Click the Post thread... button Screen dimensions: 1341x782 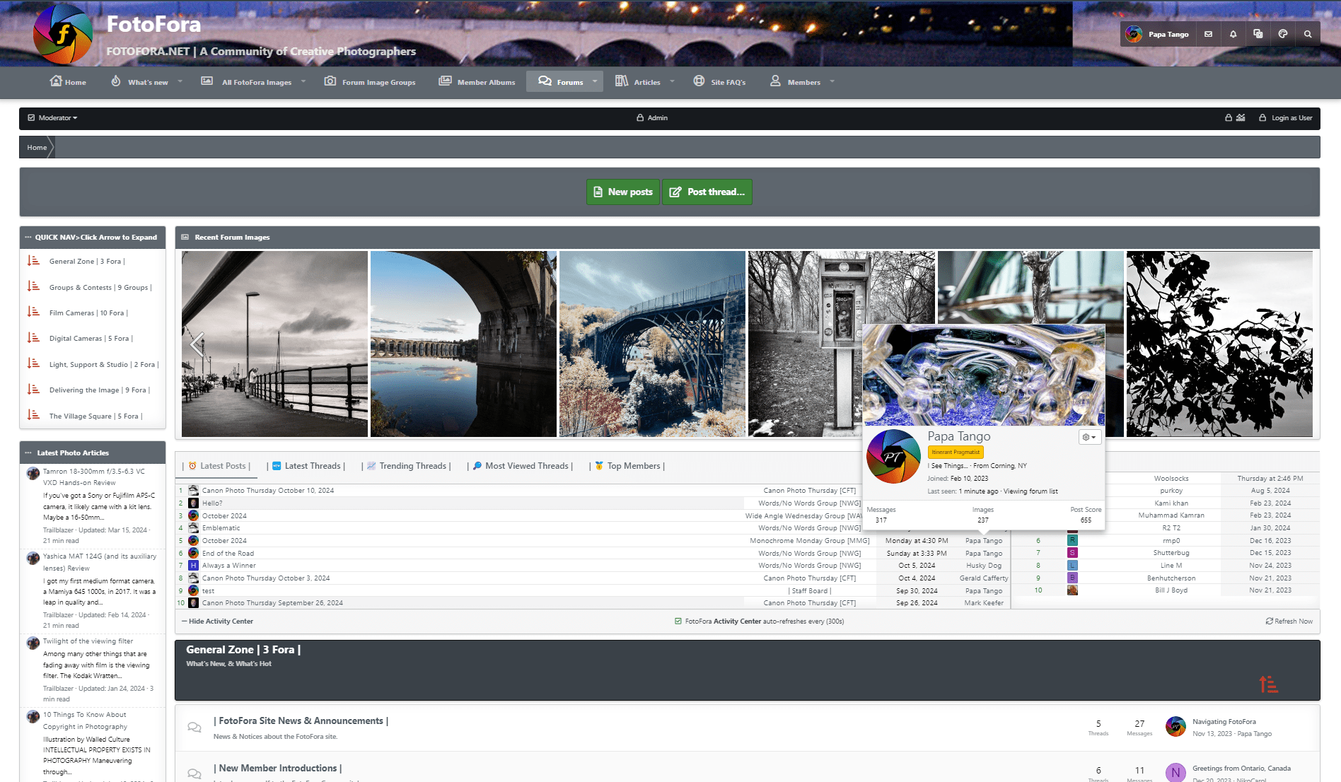pos(707,192)
